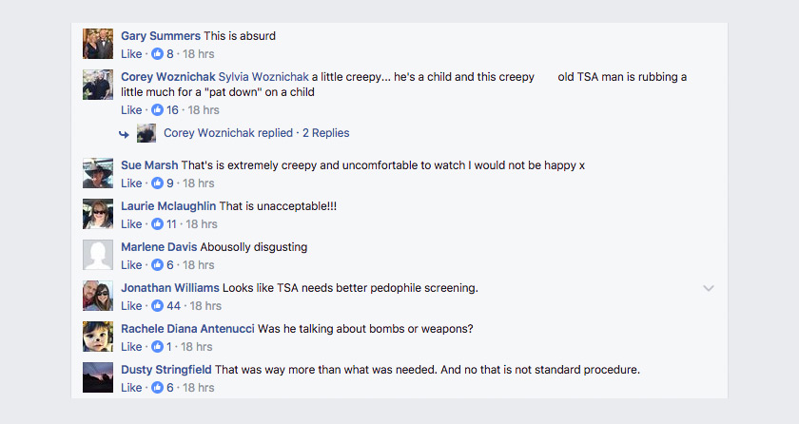Click Marlene Davis' default avatar thumbnail
This screenshot has width=799, height=424.
pyautogui.click(x=99, y=255)
